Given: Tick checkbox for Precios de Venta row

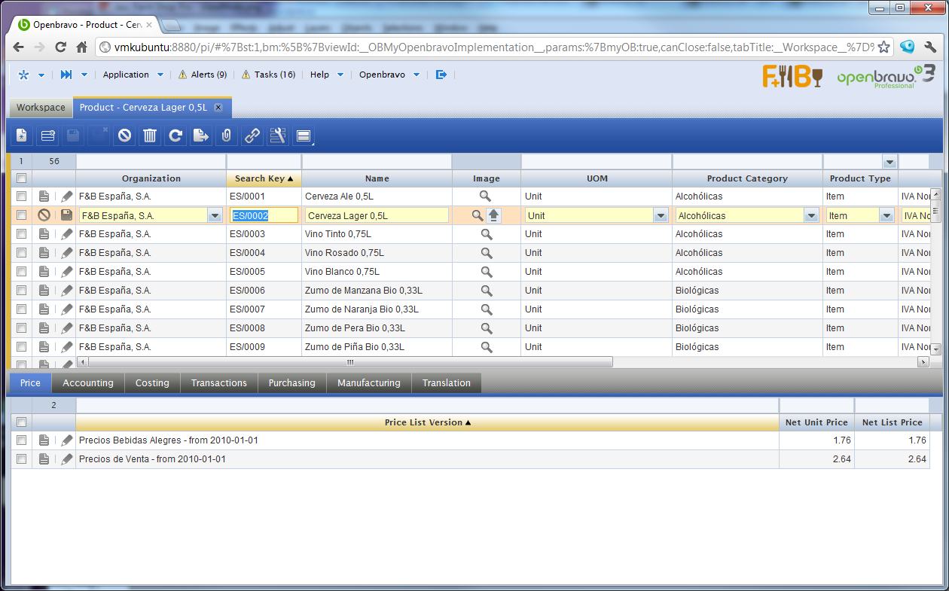Looking at the screenshot, I should (22, 459).
